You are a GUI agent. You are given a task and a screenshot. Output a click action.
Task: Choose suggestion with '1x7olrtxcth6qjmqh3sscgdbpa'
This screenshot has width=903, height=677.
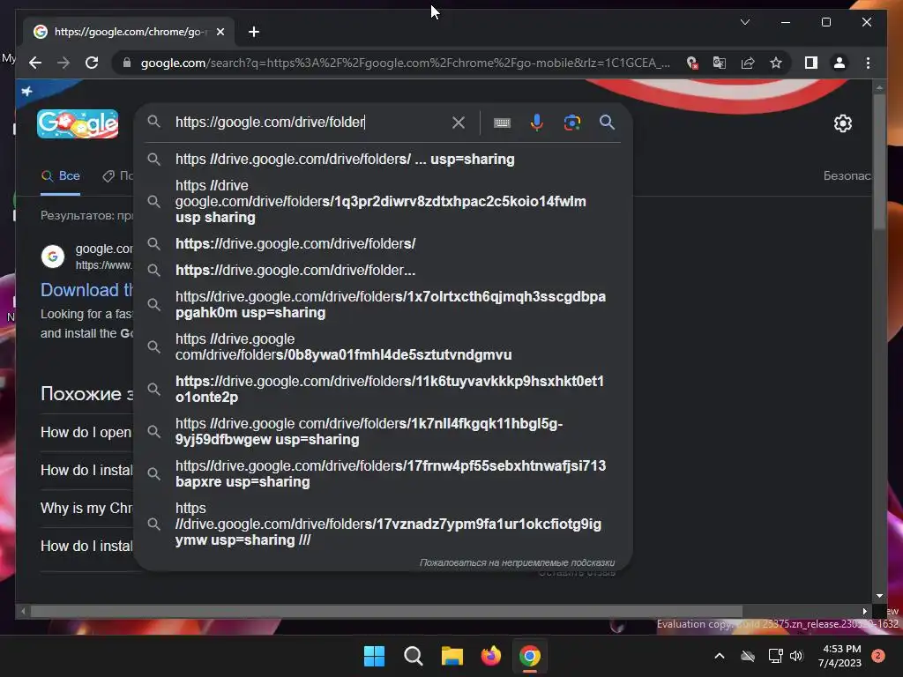click(383, 304)
